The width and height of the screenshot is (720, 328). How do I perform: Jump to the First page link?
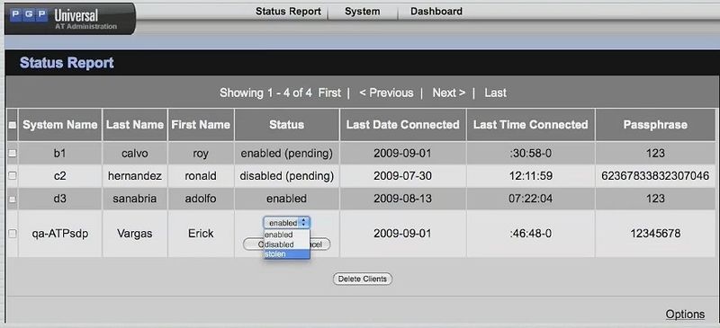[x=329, y=93]
